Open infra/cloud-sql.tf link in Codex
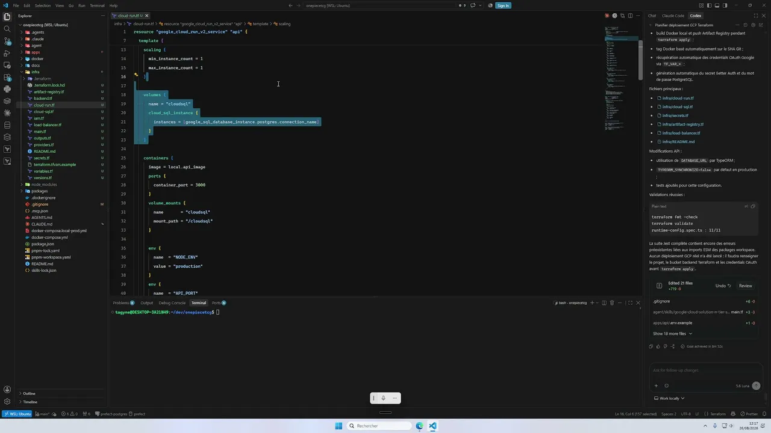 677,106
